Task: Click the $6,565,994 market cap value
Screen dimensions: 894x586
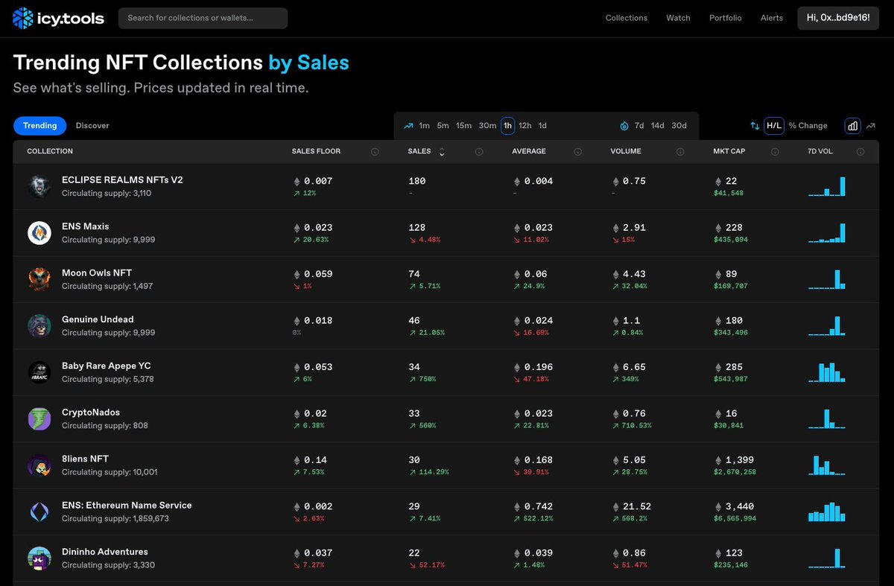Action: point(735,519)
